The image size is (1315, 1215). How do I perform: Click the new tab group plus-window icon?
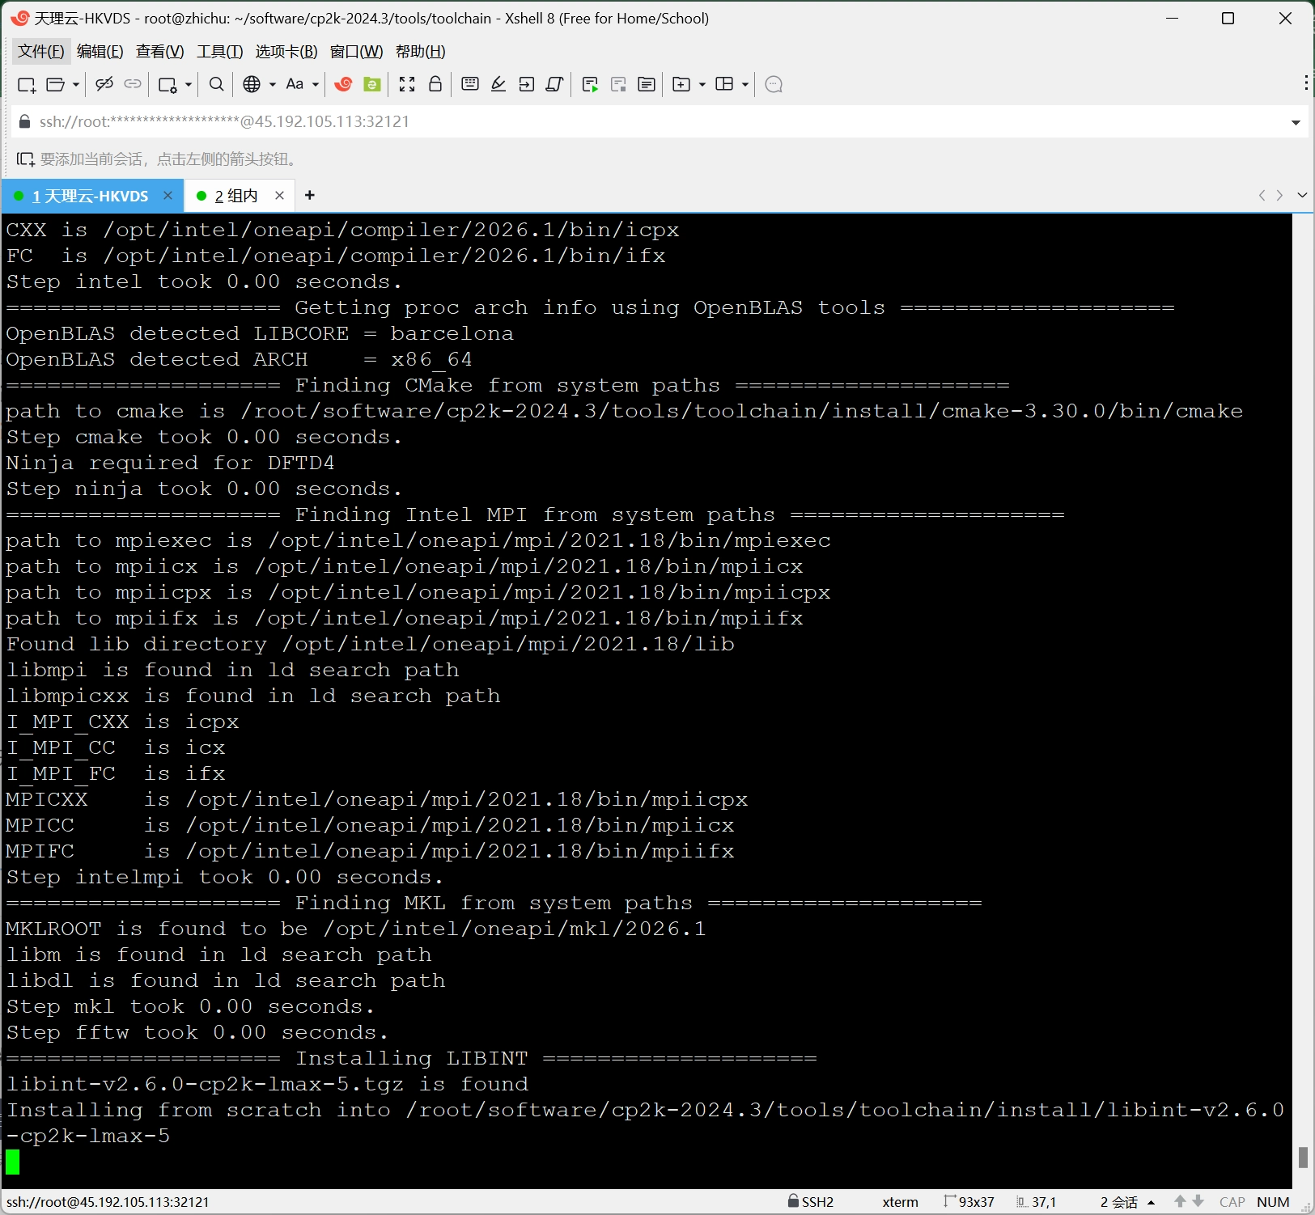pyautogui.click(x=681, y=84)
